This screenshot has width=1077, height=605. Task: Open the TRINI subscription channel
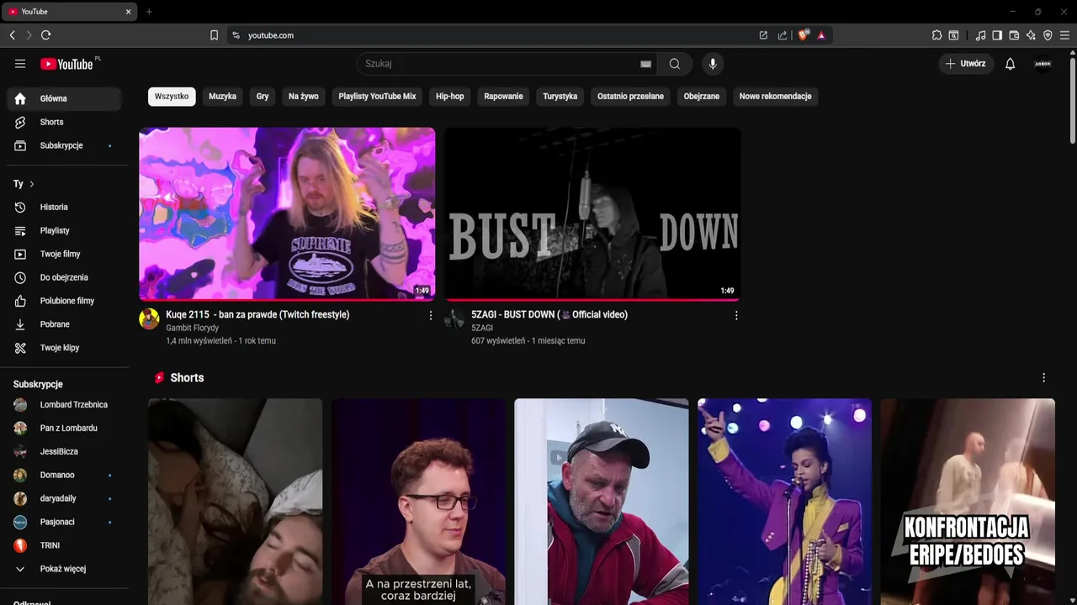pyautogui.click(x=64, y=545)
